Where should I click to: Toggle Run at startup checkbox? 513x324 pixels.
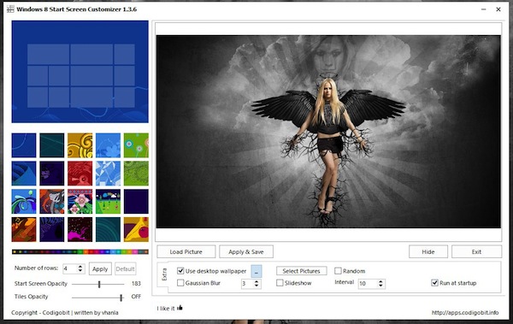[x=434, y=283]
